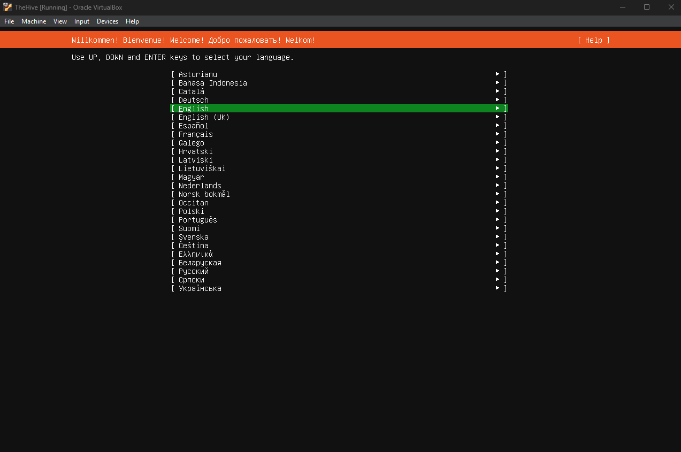Click the arrow beside Español
681x452 pixels.
tap(498, 126)
